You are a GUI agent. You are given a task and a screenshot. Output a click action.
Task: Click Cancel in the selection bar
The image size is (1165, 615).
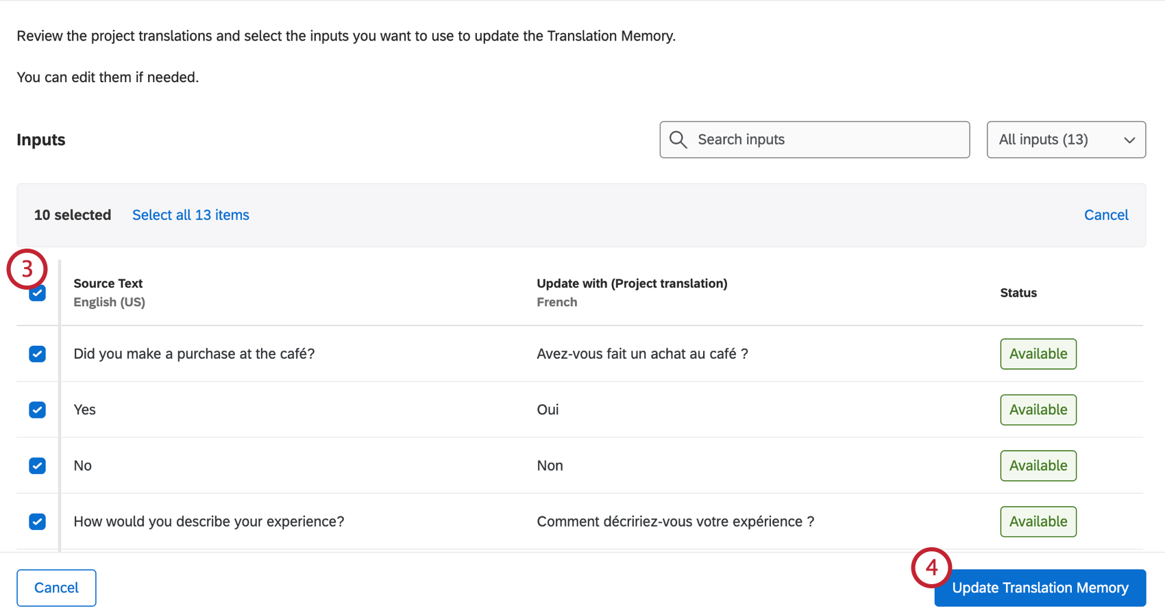(1106, 214)
